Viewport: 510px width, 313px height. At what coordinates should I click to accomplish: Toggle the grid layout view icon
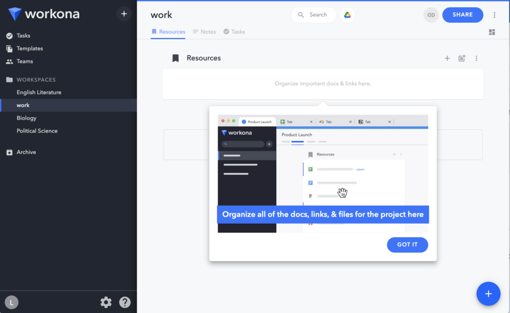click(492, 32)
